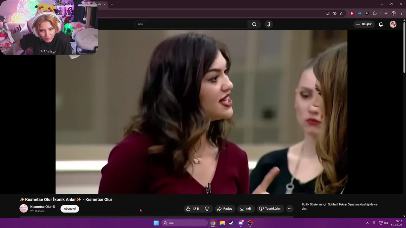Open the Windows Start menu

pos(156,223)
